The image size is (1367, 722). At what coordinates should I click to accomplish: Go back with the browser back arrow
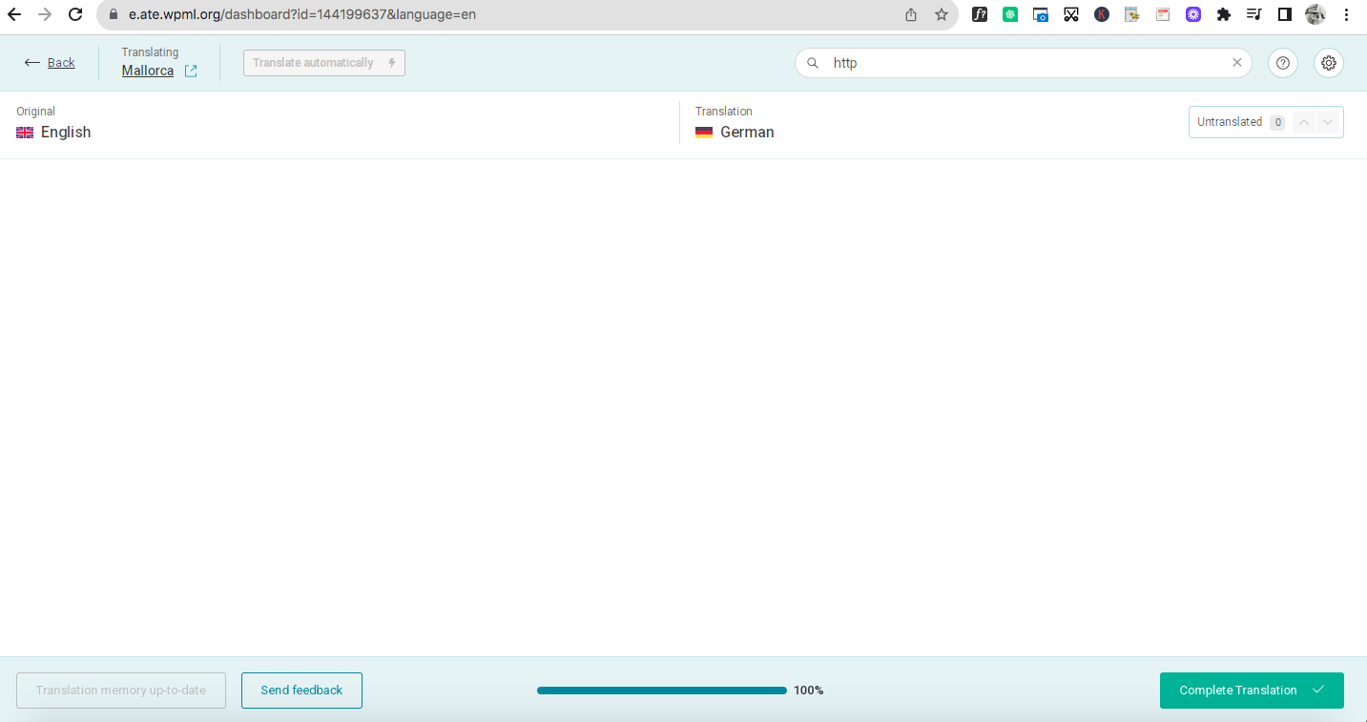coord(14,14)
